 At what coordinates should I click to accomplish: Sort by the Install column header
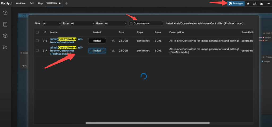click(97, 32)
